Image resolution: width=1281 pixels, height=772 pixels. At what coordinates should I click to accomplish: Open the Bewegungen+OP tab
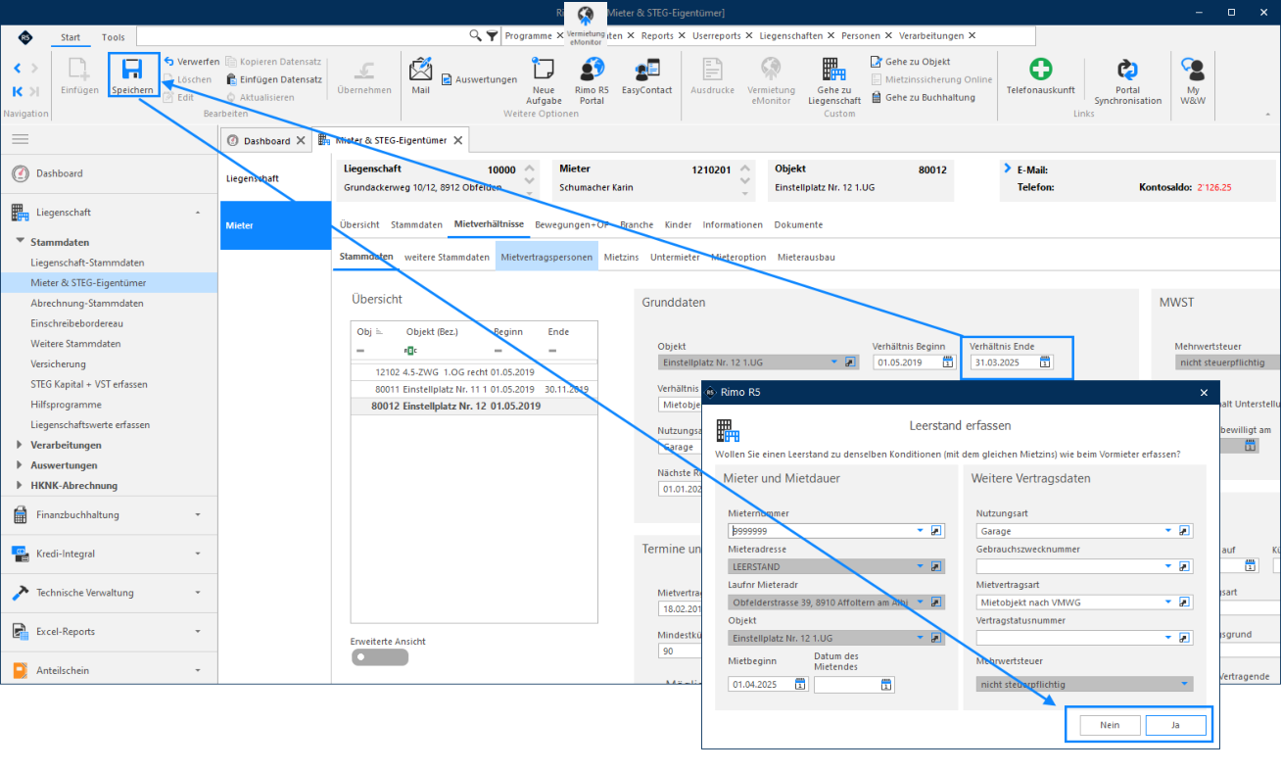(x=571, y=224)
